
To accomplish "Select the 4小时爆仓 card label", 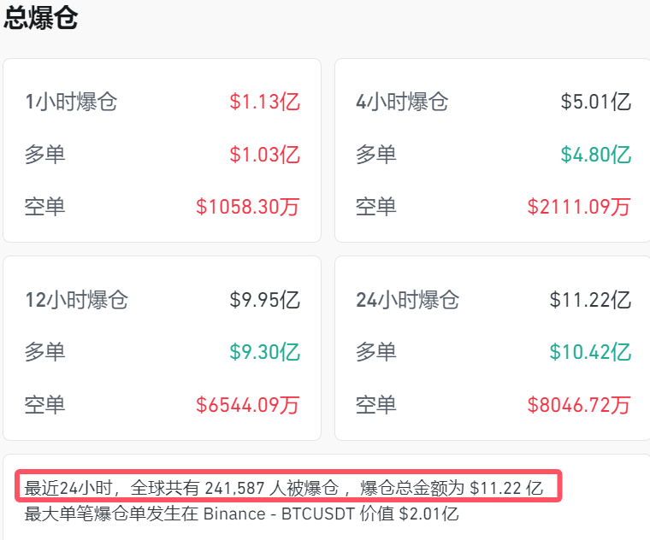I will click(402, 103).
